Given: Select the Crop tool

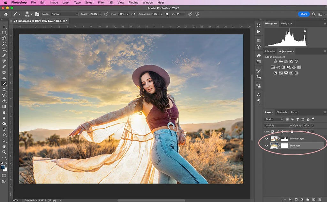Looking at the screenshot, I should click(x=4, y=49).
